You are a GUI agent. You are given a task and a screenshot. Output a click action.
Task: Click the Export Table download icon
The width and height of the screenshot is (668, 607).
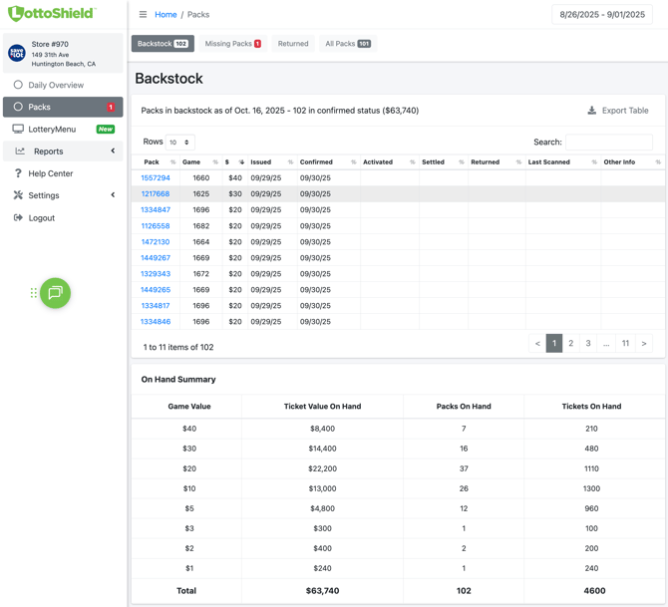pos(591,111)
